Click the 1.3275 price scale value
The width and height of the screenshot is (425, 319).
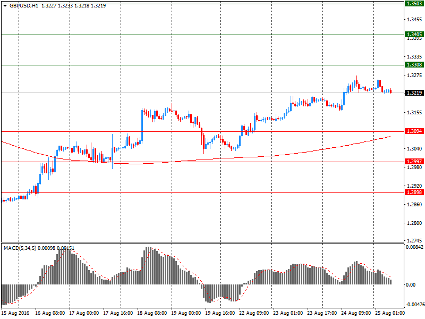[414, 75]
